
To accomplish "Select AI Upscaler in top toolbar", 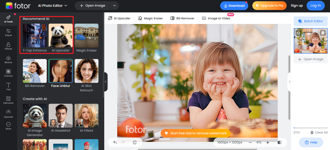I will pyautogui.click(x=119, y=18).
